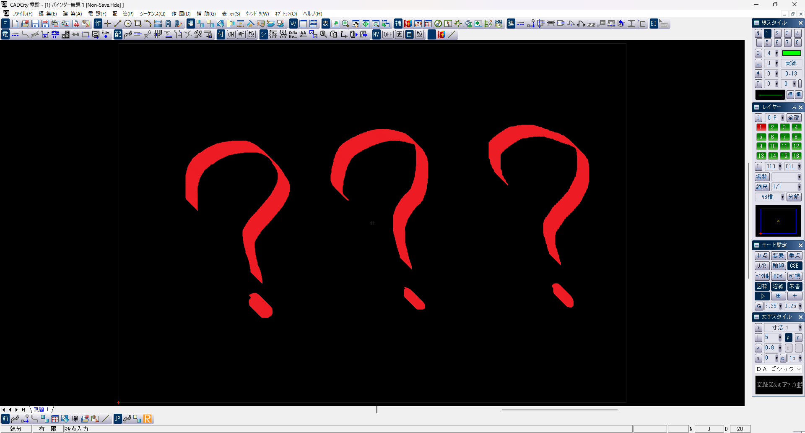Screen dimensions: 805x433
Task: Toggle the 可視 visibility mode button
Action: point(795,276)
